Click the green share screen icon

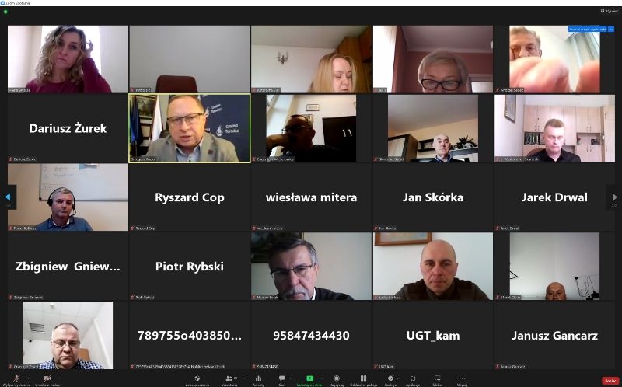coord(309,378)
